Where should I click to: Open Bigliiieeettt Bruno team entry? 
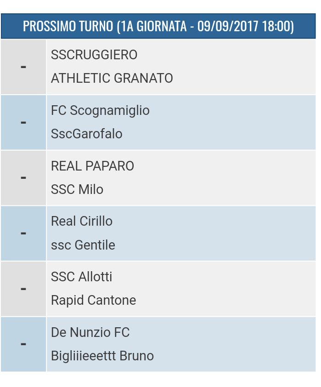point(102,356)
